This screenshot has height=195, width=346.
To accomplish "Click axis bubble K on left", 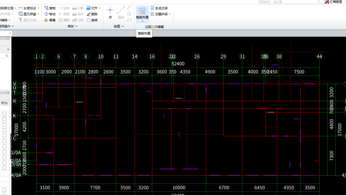I will (x=15, y=116).
